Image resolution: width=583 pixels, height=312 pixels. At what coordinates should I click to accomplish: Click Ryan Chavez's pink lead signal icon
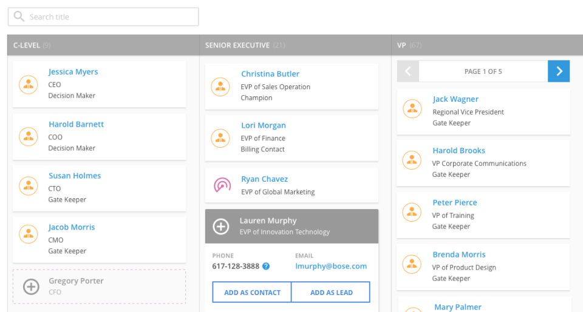pyautogui.click(x=222, y=185)
